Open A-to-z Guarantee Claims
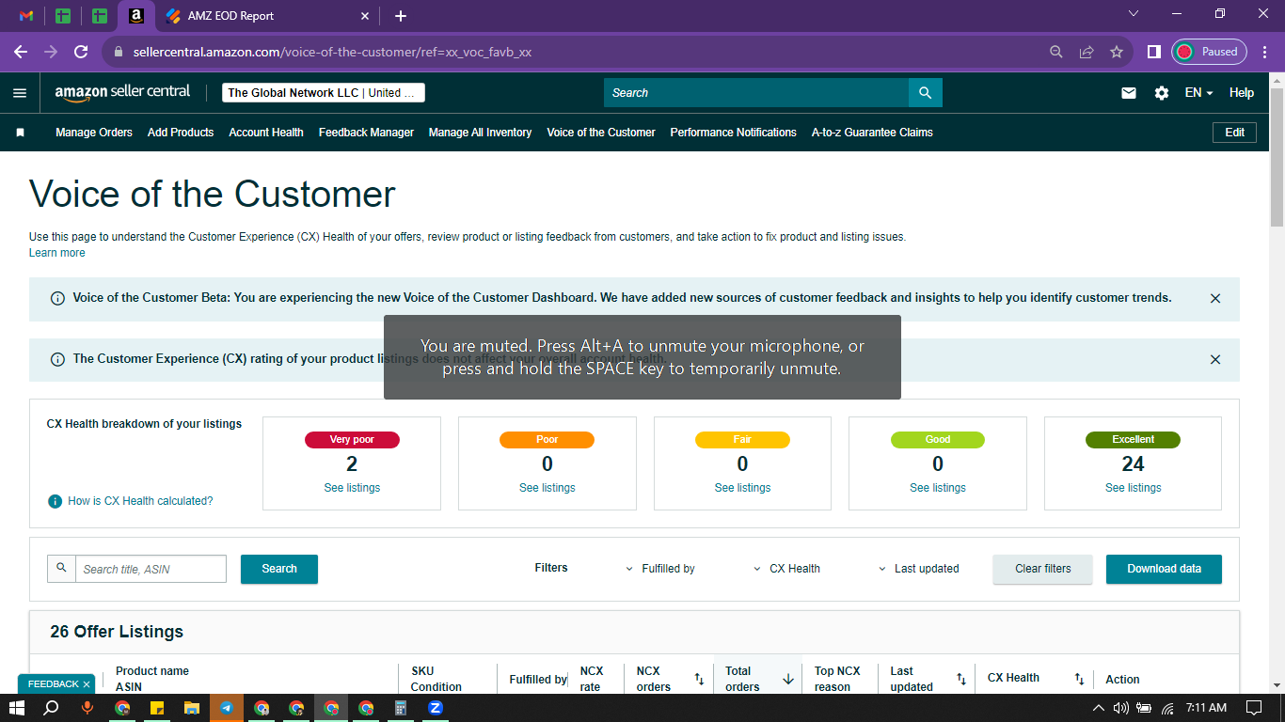This screenshot has height=722, width=1285. pos(872,133)
